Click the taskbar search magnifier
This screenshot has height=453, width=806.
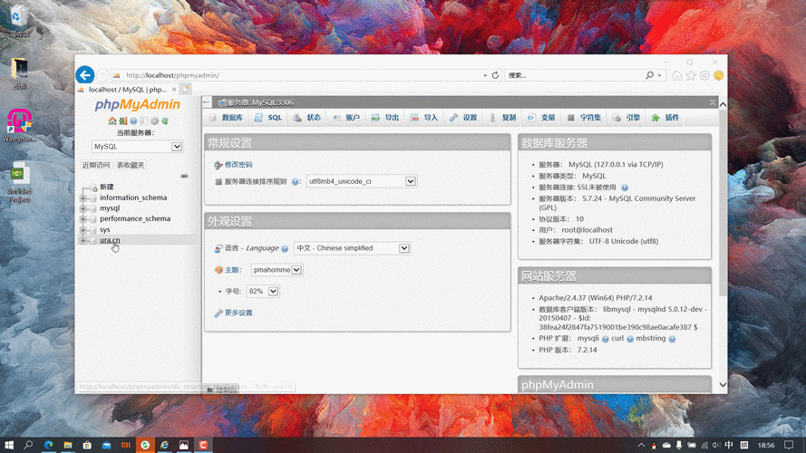point(28,445)
